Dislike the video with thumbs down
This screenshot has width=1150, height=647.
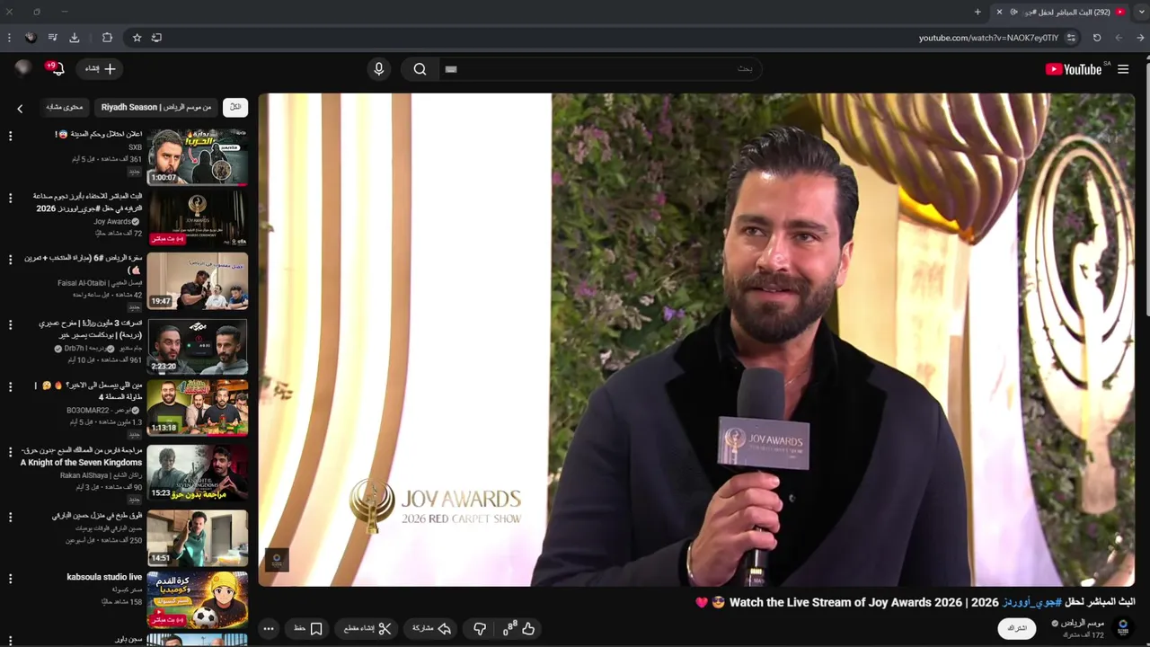pyautogui.click(x=480, y=629)
